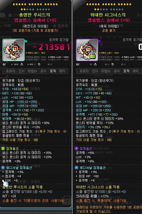Click the star icon next to 찜목록
The height and width of the screenshot is (214, 142).
pyautogui.click(x=55, y=26)
